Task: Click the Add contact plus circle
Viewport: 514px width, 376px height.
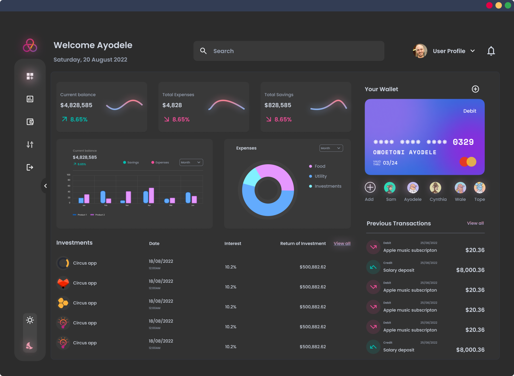Action: (x=370, y=187)
